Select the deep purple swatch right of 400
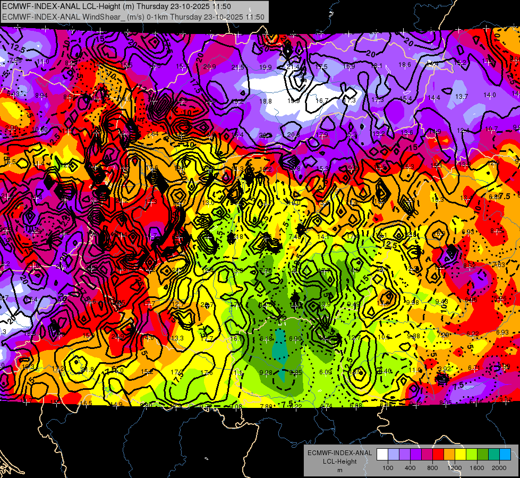520x478 pixels. coord(416,455)
